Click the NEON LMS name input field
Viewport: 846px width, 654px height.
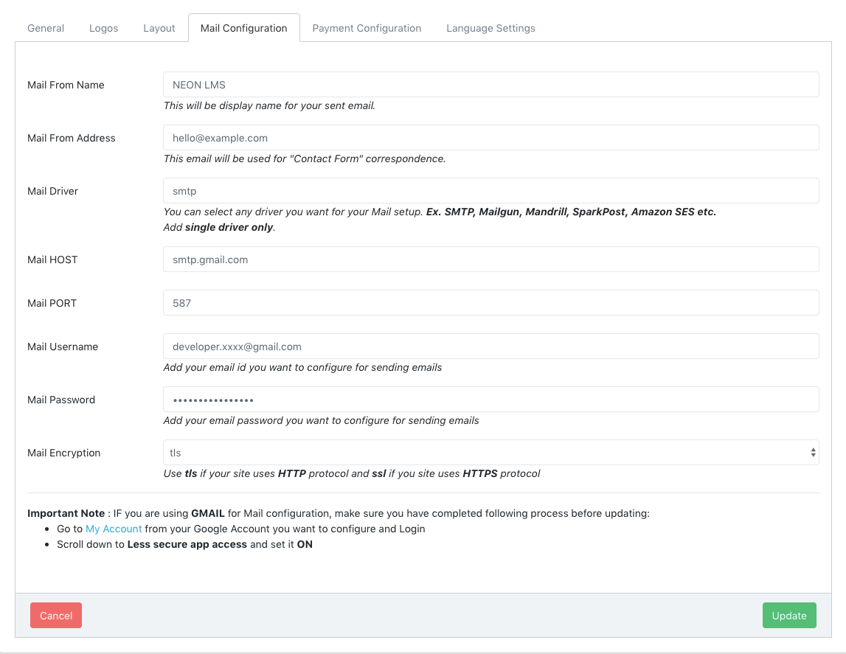[490, 85]
